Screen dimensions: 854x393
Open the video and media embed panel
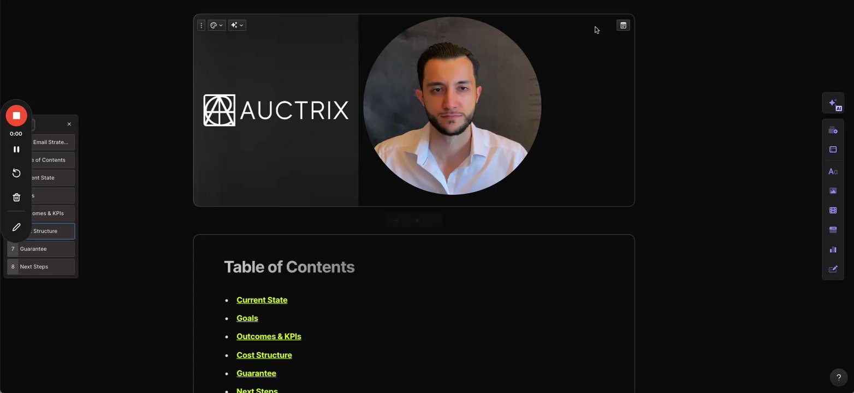click(x=833, y=210)
